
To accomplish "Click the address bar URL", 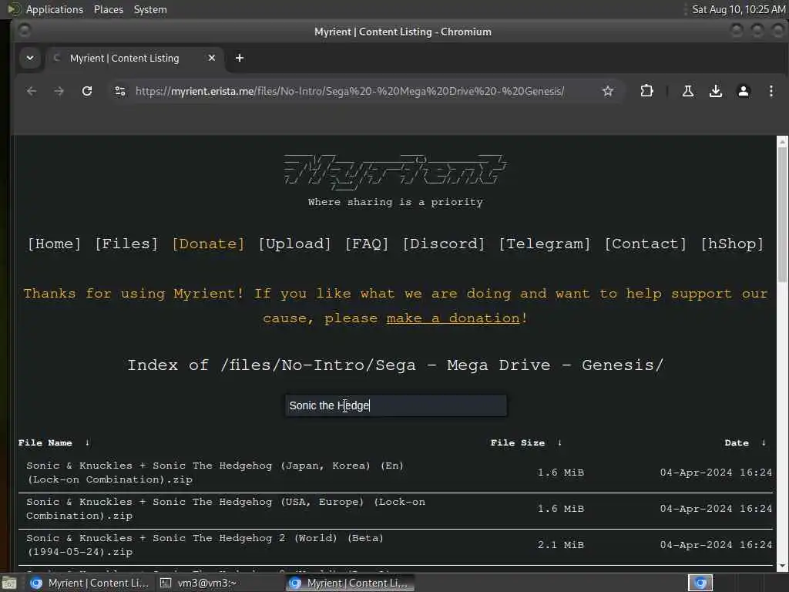I will click(x=350, y=91).
